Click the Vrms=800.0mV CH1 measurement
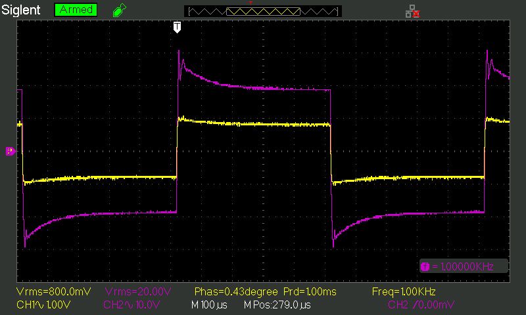This screenshot has width=526, height=315. point(54,291)
